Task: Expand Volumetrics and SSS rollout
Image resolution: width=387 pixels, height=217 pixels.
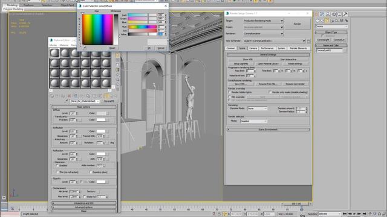Action: tap(83, 203)
